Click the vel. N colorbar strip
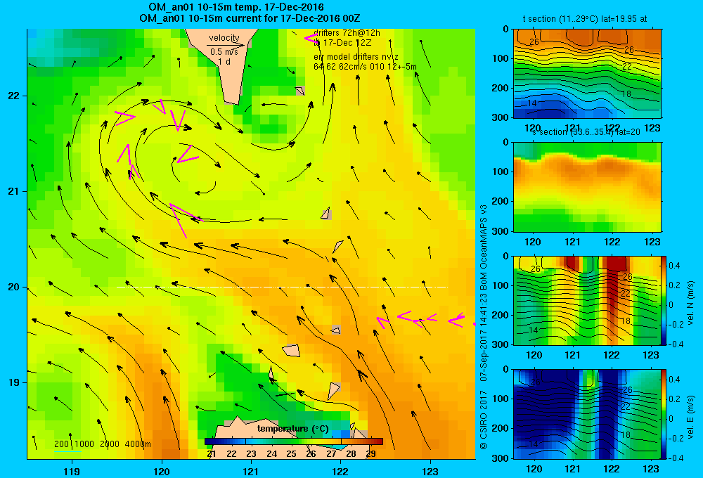703x478 pixels. (664, 300)
